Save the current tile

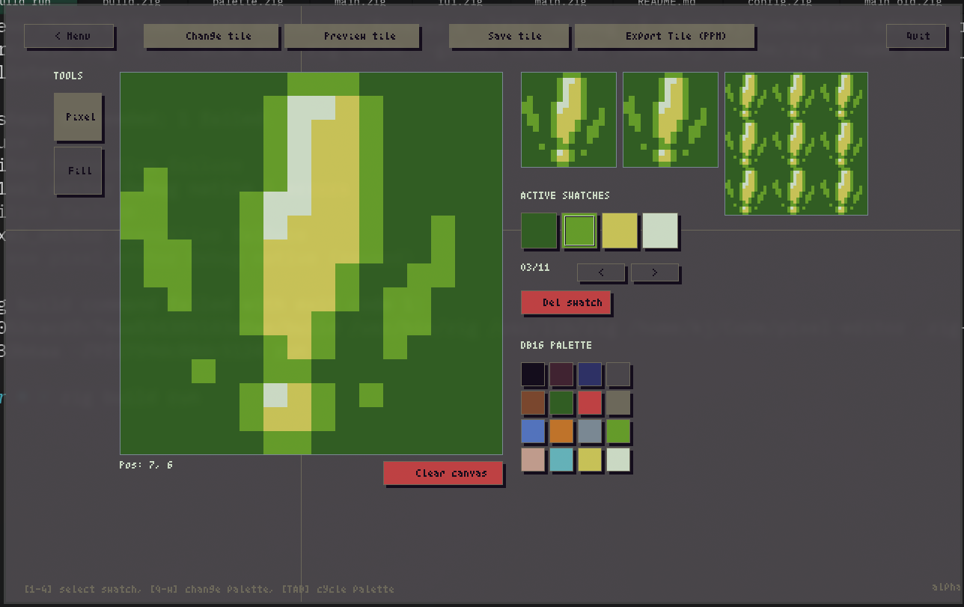click(510, 36)
